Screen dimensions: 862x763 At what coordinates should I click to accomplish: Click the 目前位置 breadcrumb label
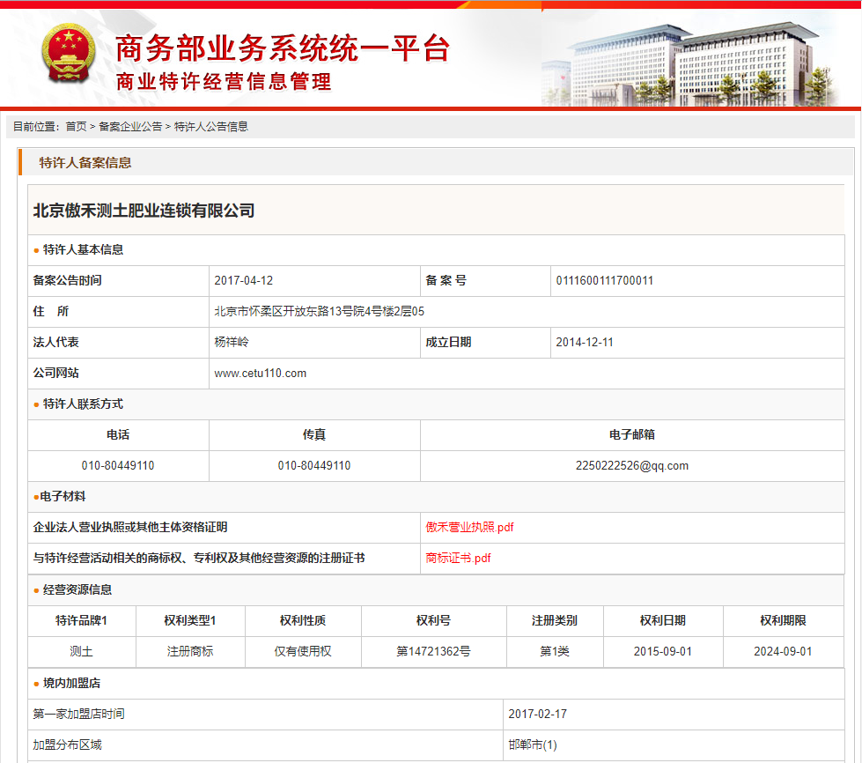tap(34, 127)
